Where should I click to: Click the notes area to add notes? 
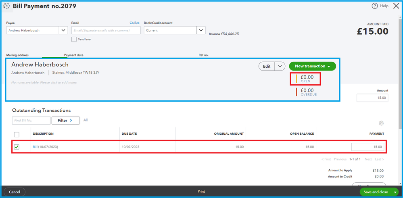[x=44, y=82]
